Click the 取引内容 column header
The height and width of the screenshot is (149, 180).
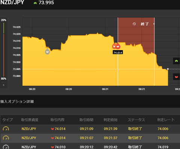[57, 120]
